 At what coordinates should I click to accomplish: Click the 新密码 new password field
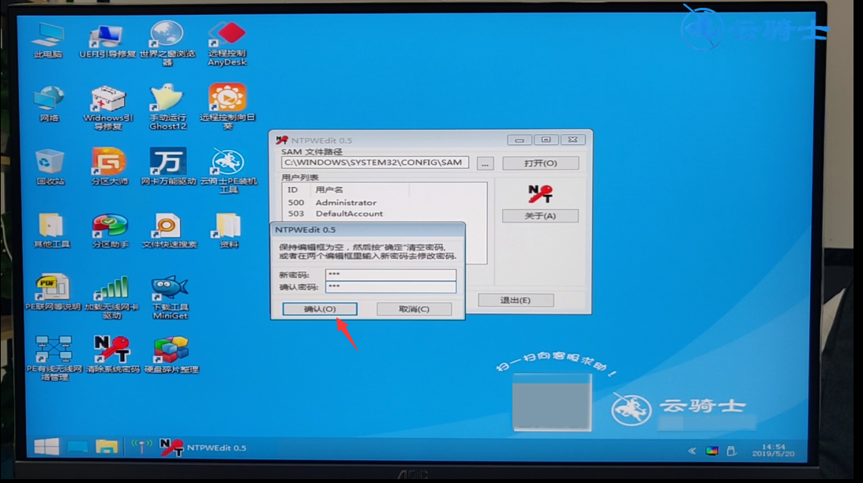pyautogui.click(x=390, y=275)
